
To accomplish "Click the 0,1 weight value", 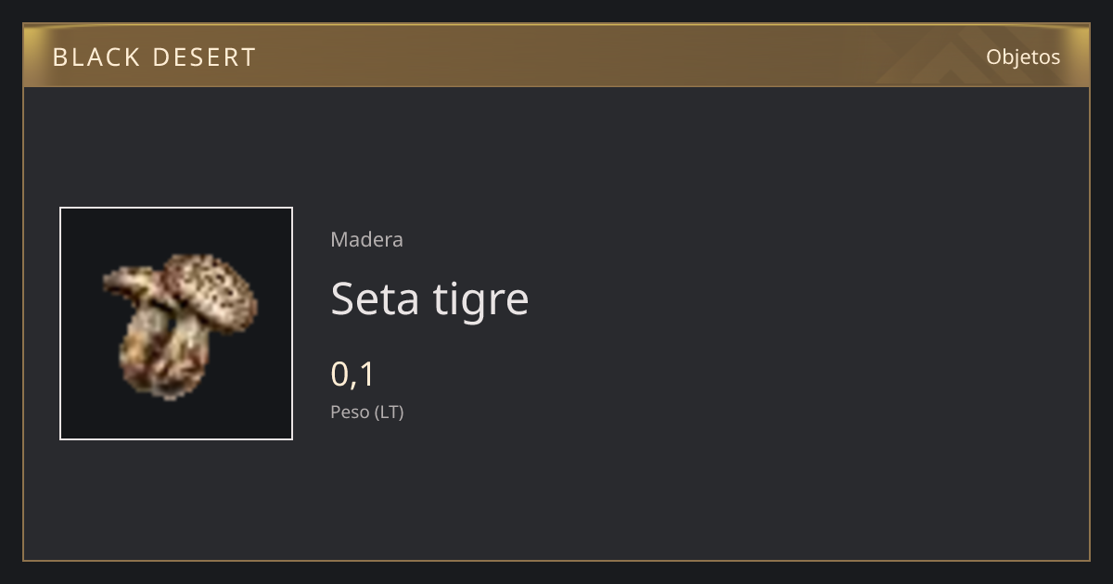I will click(x=352, y=375).
